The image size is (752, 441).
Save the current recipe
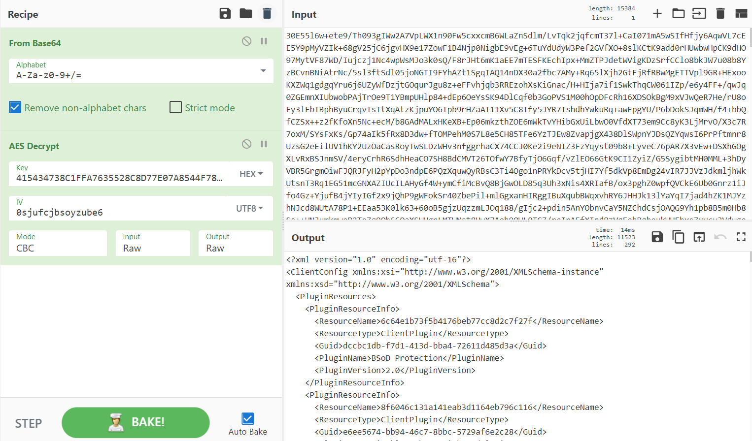click(x=225, y=14)
